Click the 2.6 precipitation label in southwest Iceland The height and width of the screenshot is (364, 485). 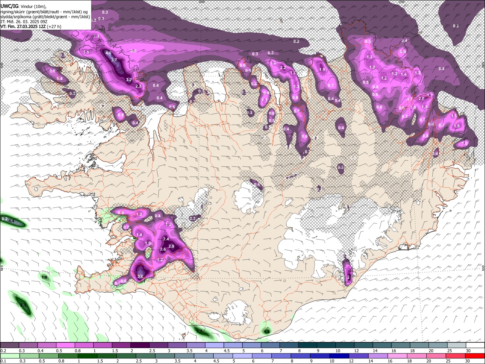coord(163,249)
